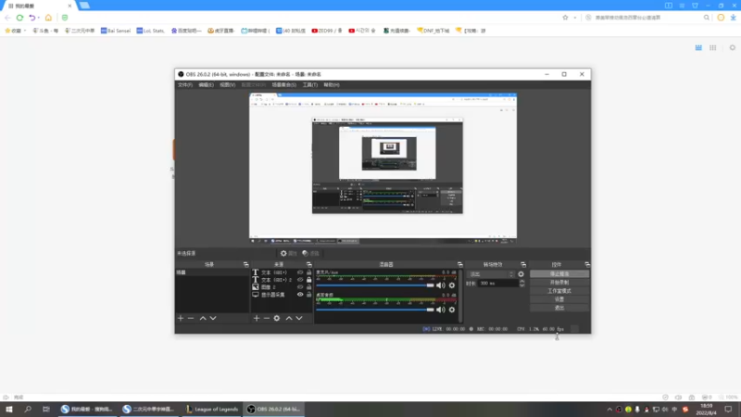Viewport: 741px width, 417px height.
Task: Move the scene down in the Scenes panel
Action: click(x=213, y=318)
